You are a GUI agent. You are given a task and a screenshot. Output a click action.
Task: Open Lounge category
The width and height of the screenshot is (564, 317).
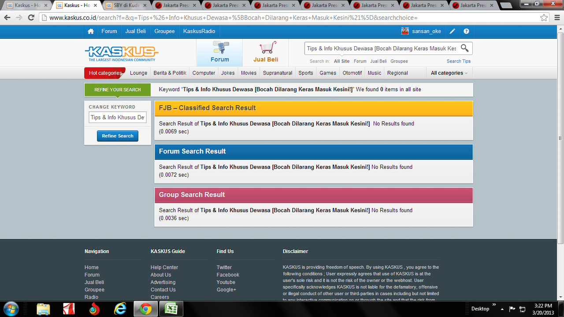[x=139, y=73]
